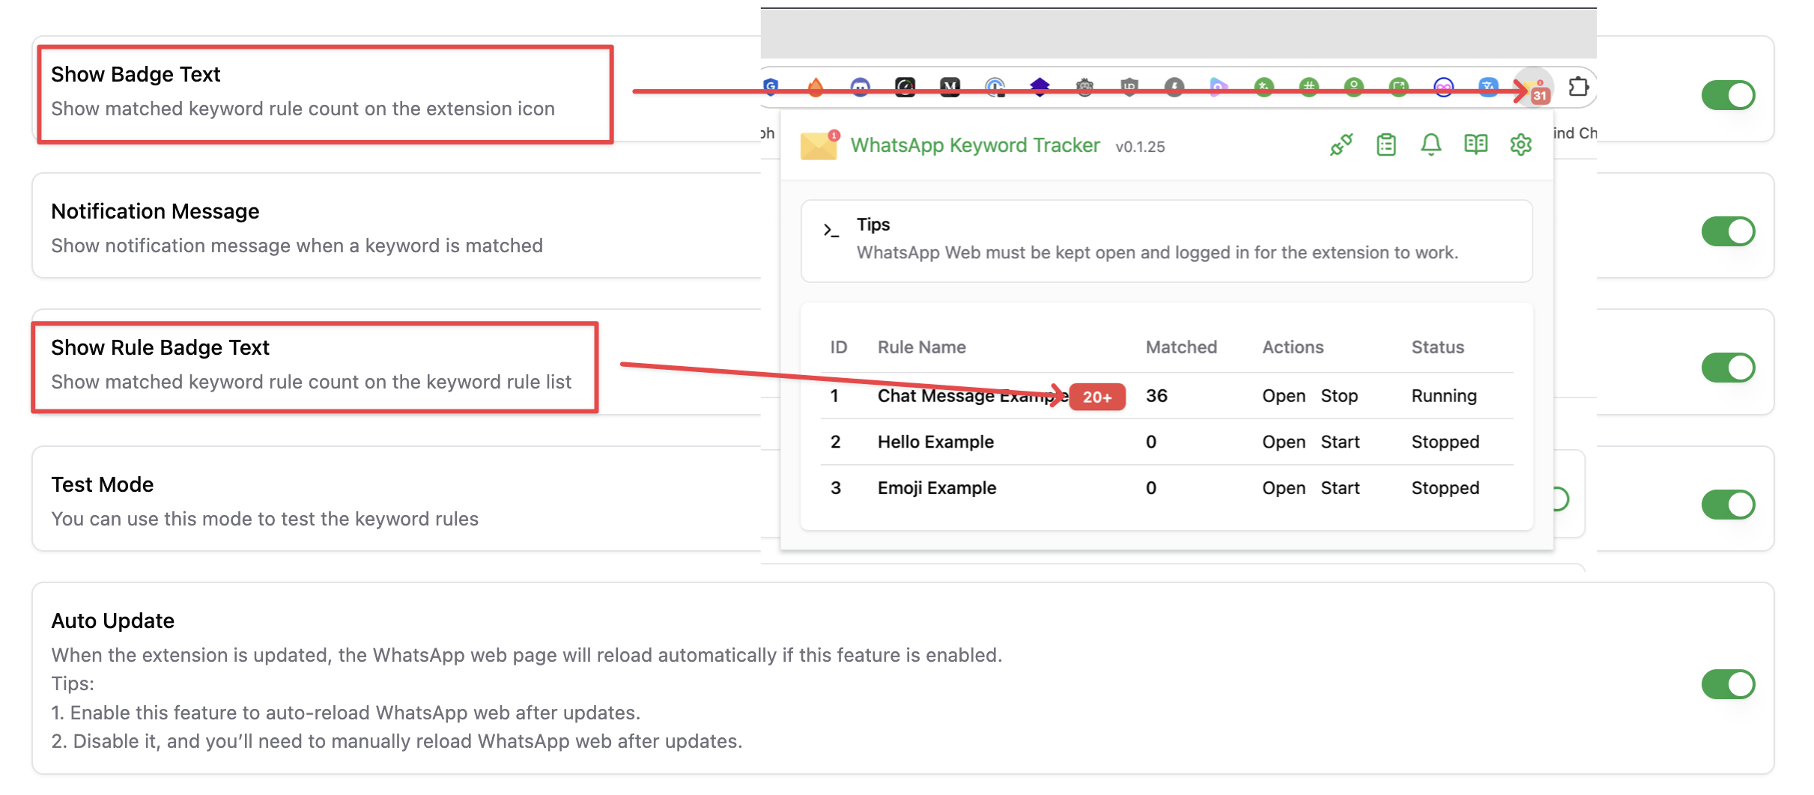Open the gray monkey face extension

[x=1085, y=88]
